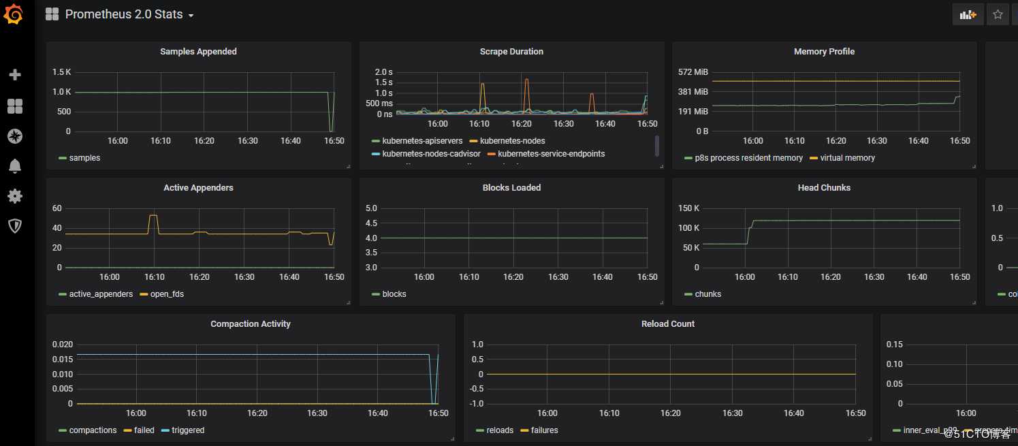
Task: Open the Grafana logo home menu
Action: (14, 14)
